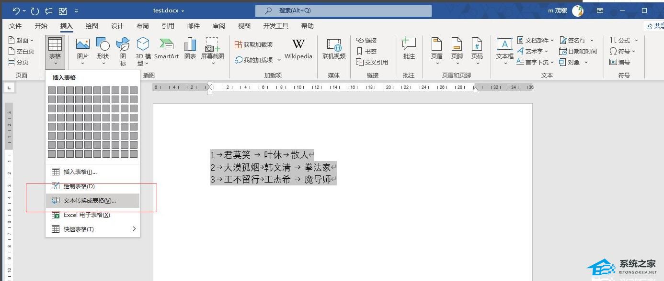Image resolution: width=664 pixels, height=281 pixels.
Task: Add a Comment (批注)
Action: click(x=409, y=49)
